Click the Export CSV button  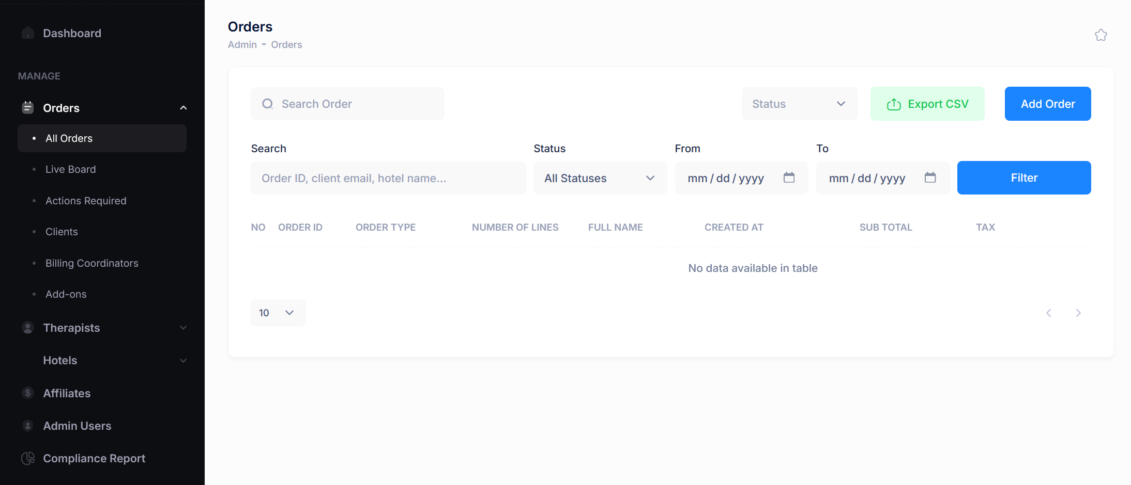point(927,103)
